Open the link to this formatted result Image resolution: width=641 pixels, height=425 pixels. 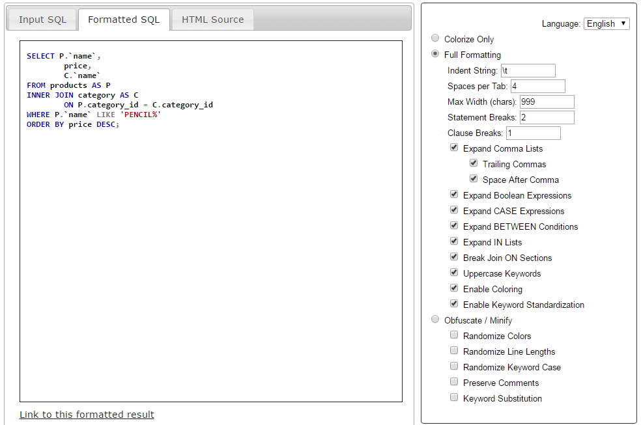pyautogui.click(x=87, y=415)
